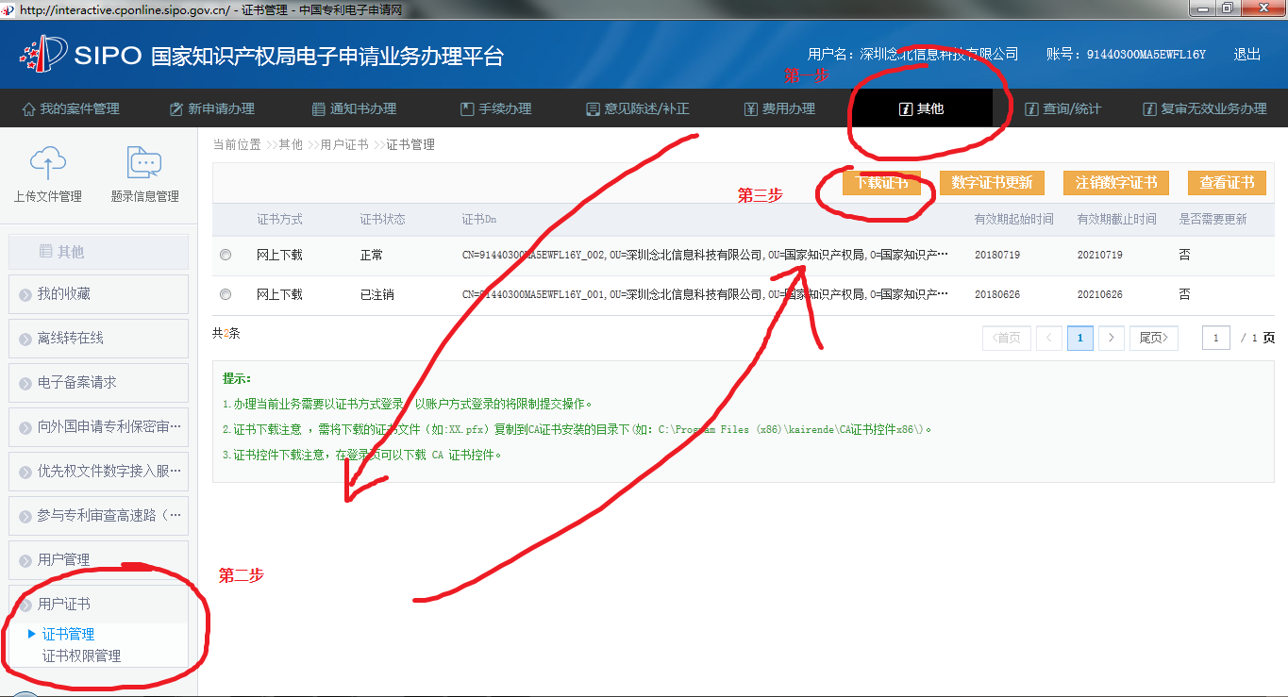The image size is (1288, 697).
Task: Click the 已注销 status cell
Action: (377, 295)
